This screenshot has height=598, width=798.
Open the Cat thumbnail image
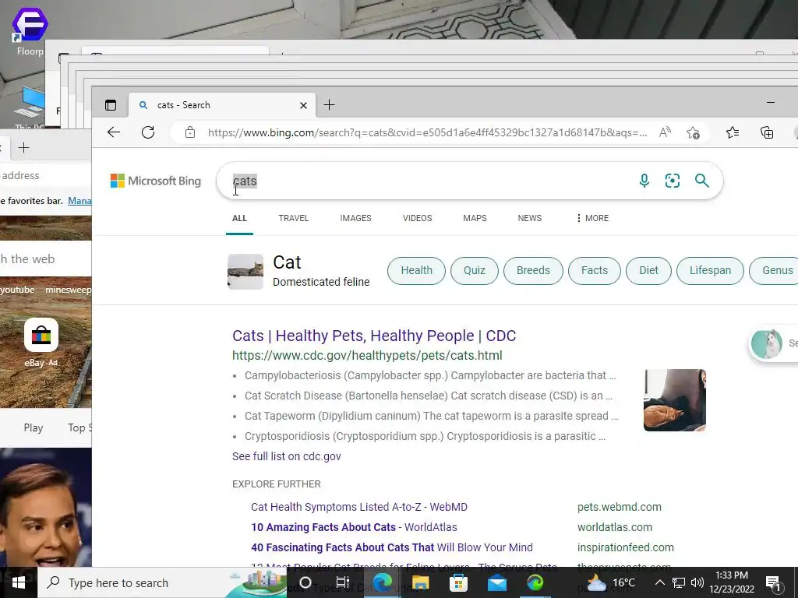point(245,272)
